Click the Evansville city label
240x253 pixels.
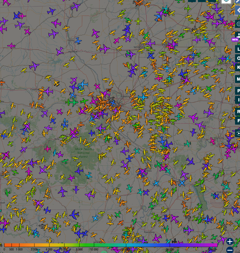[219, 138]
